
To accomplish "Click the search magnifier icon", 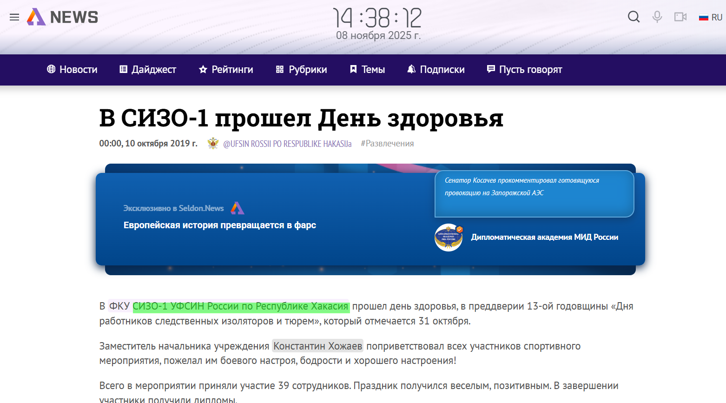I will 634,17.
